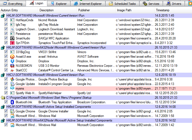The height and width of the screenshot is (140, 192).
Task: Select the HKLM Active Setup\Installed Components row
Action: click(96, 107)
